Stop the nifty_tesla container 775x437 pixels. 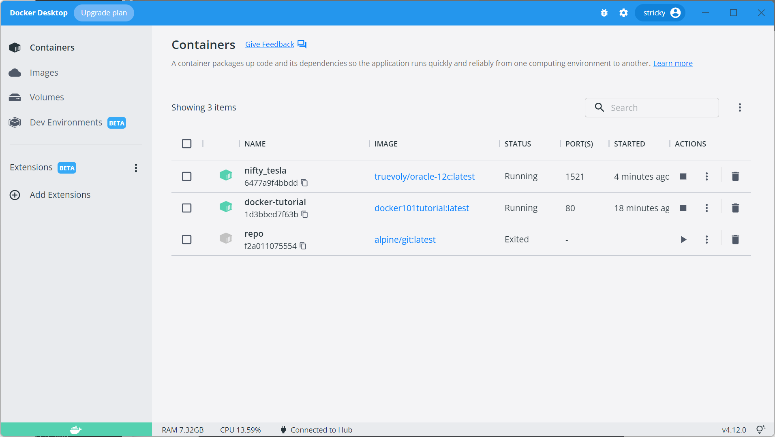coord(683,176)
